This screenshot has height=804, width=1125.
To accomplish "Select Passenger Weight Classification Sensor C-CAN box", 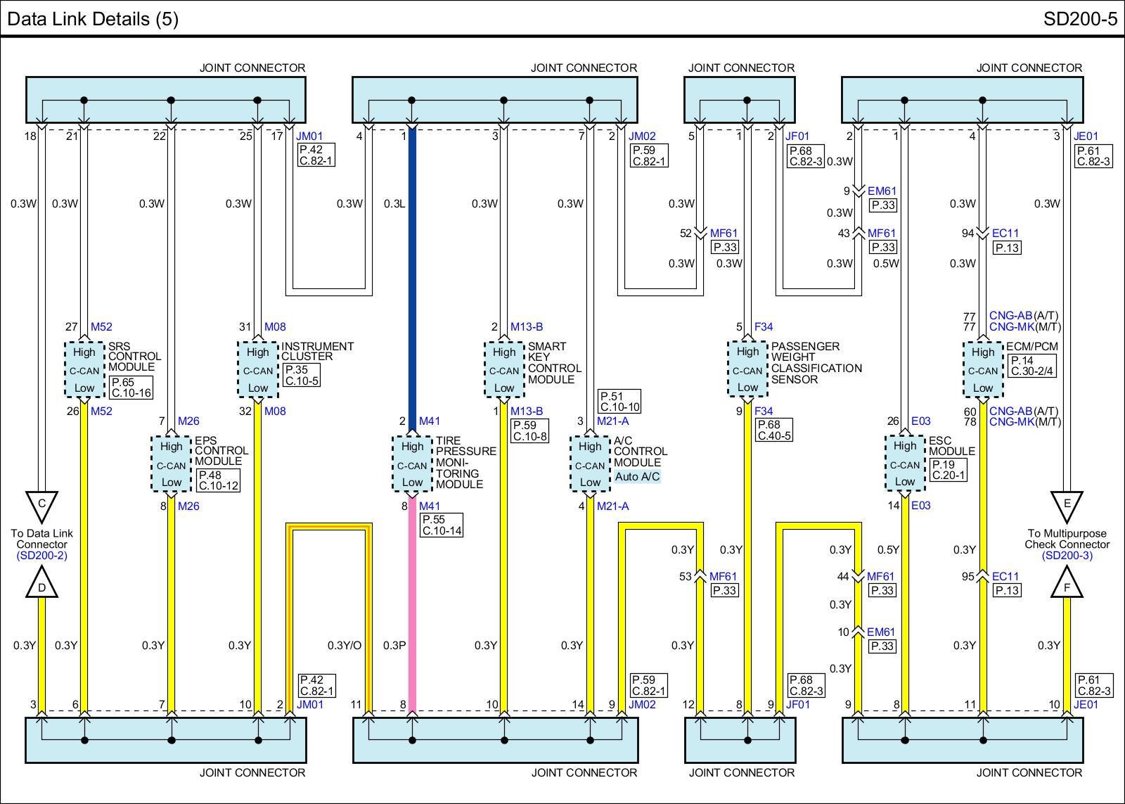I will [747, 370].
